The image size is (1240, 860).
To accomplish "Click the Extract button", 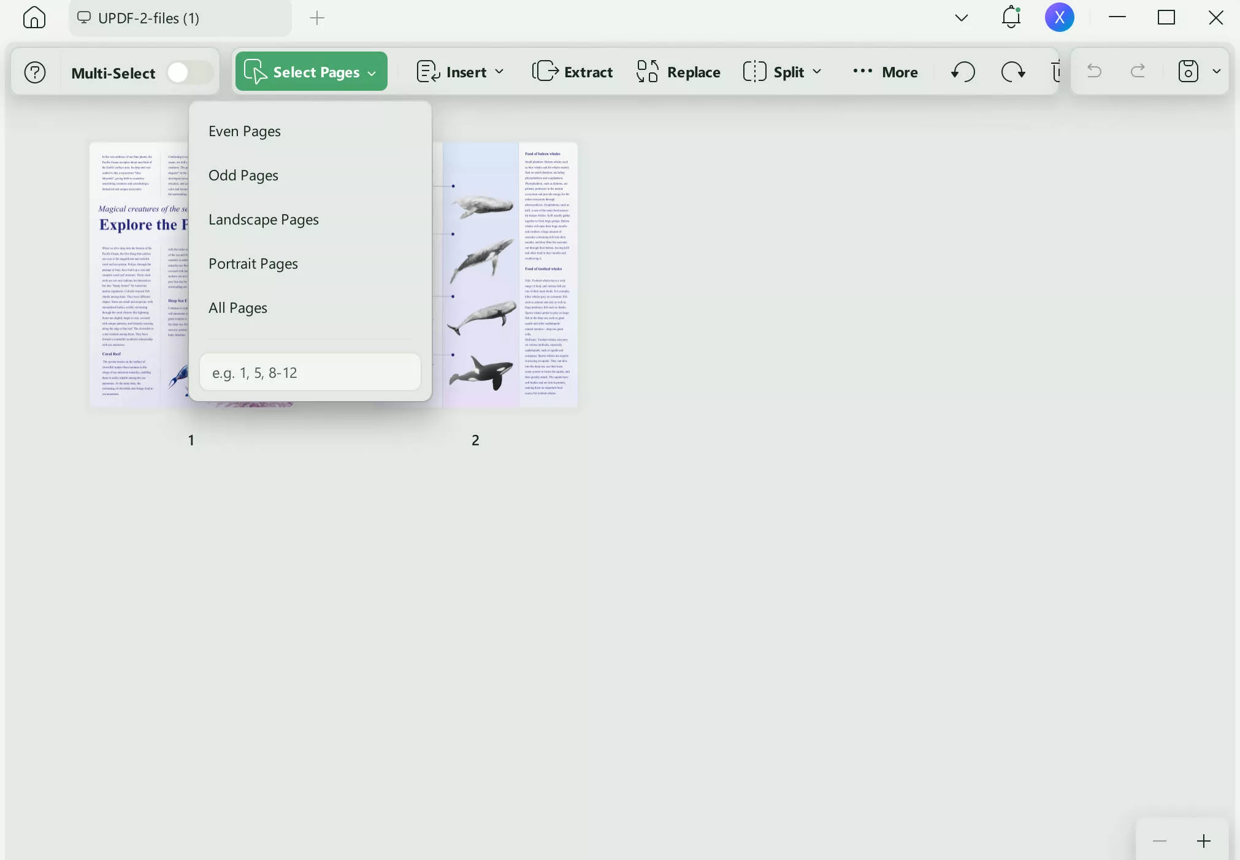I will click(572, 72).
